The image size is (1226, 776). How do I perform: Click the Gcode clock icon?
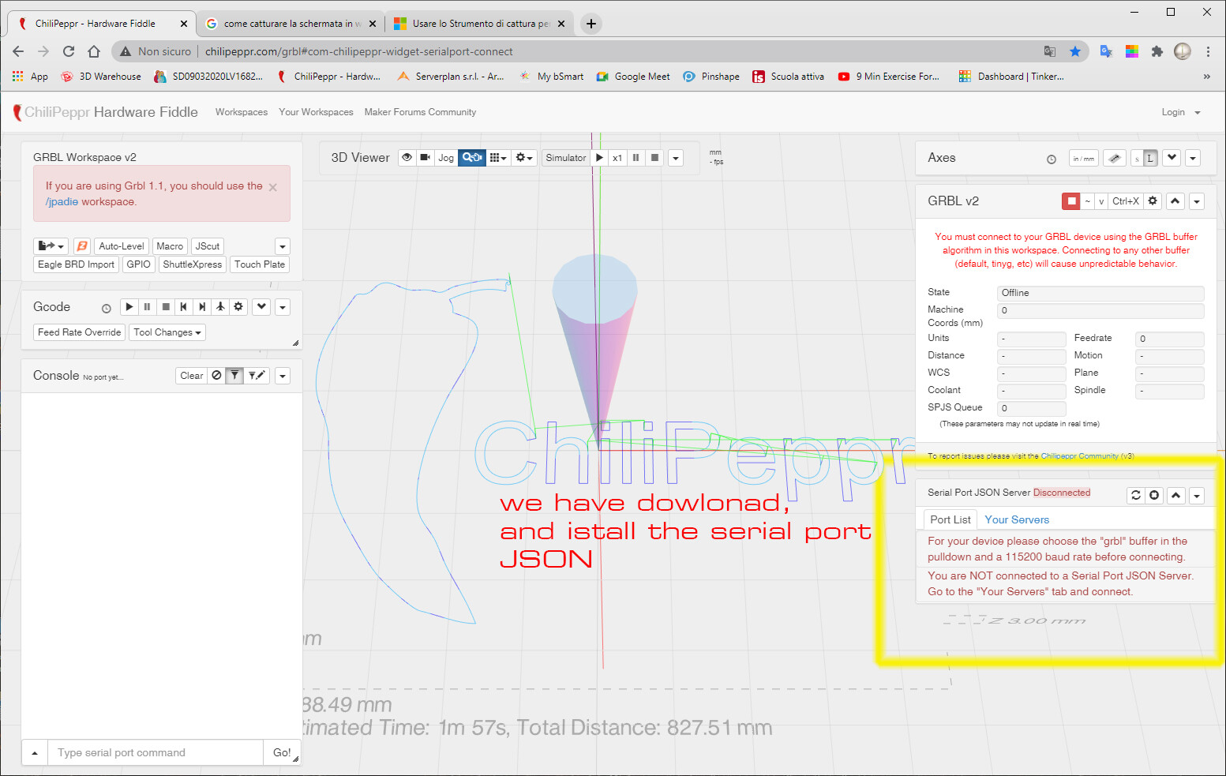click(107, 308)
